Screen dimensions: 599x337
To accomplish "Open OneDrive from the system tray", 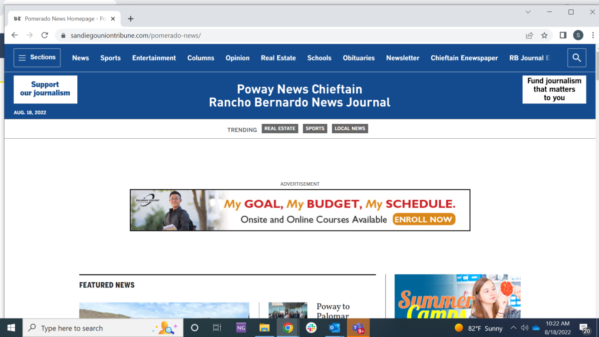I will [x=537, y=328].
